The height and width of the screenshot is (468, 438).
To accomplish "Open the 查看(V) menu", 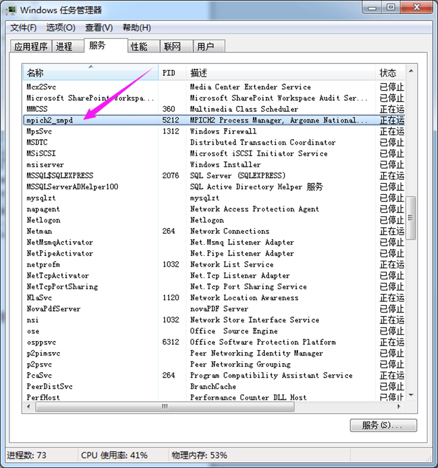I will [99, 28].
